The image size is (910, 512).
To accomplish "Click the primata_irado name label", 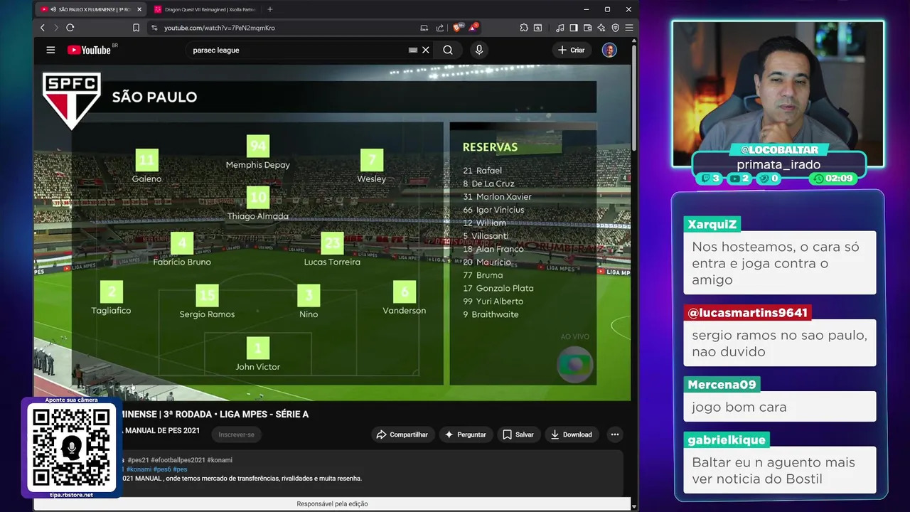I will [x=778, y=164].
